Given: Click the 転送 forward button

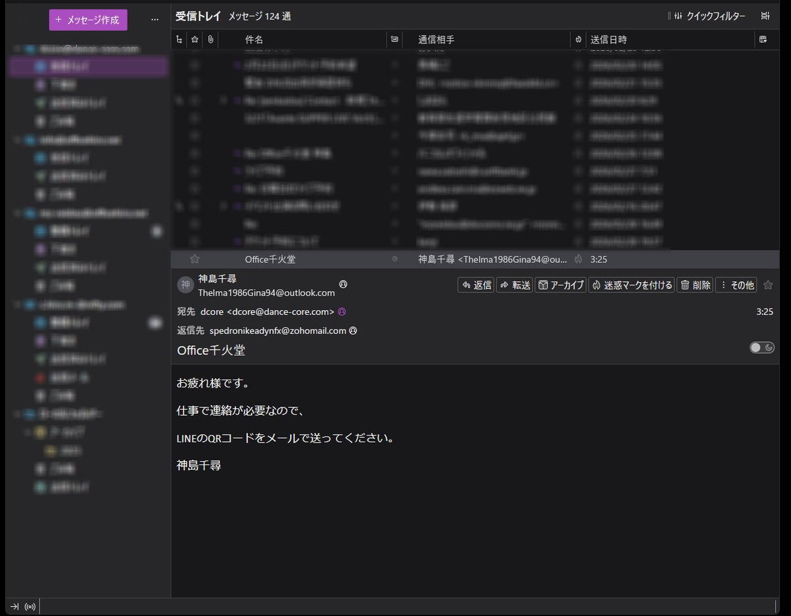Looking at the screenshot, I should 514,285.
